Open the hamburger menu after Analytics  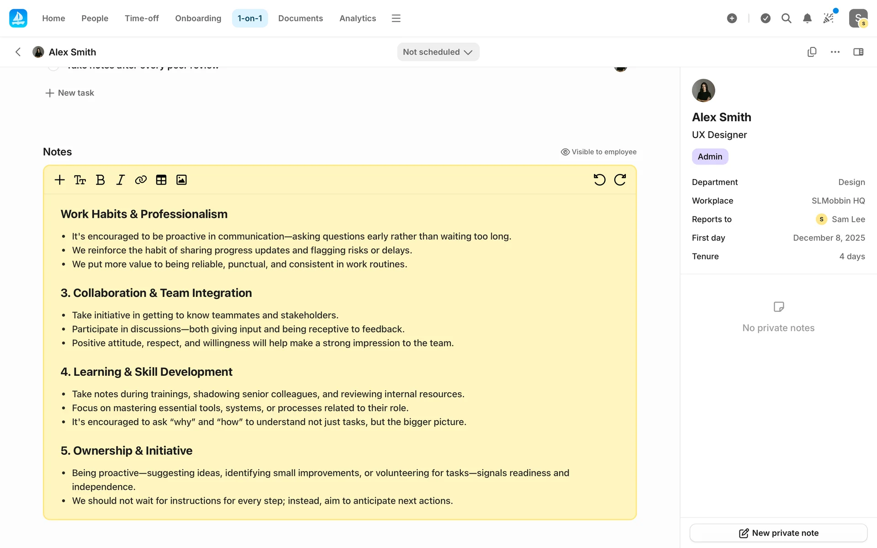coord(396,18)
